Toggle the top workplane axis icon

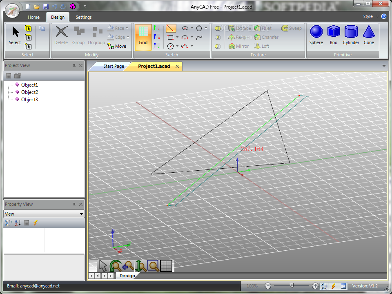[x=157, y=28]
